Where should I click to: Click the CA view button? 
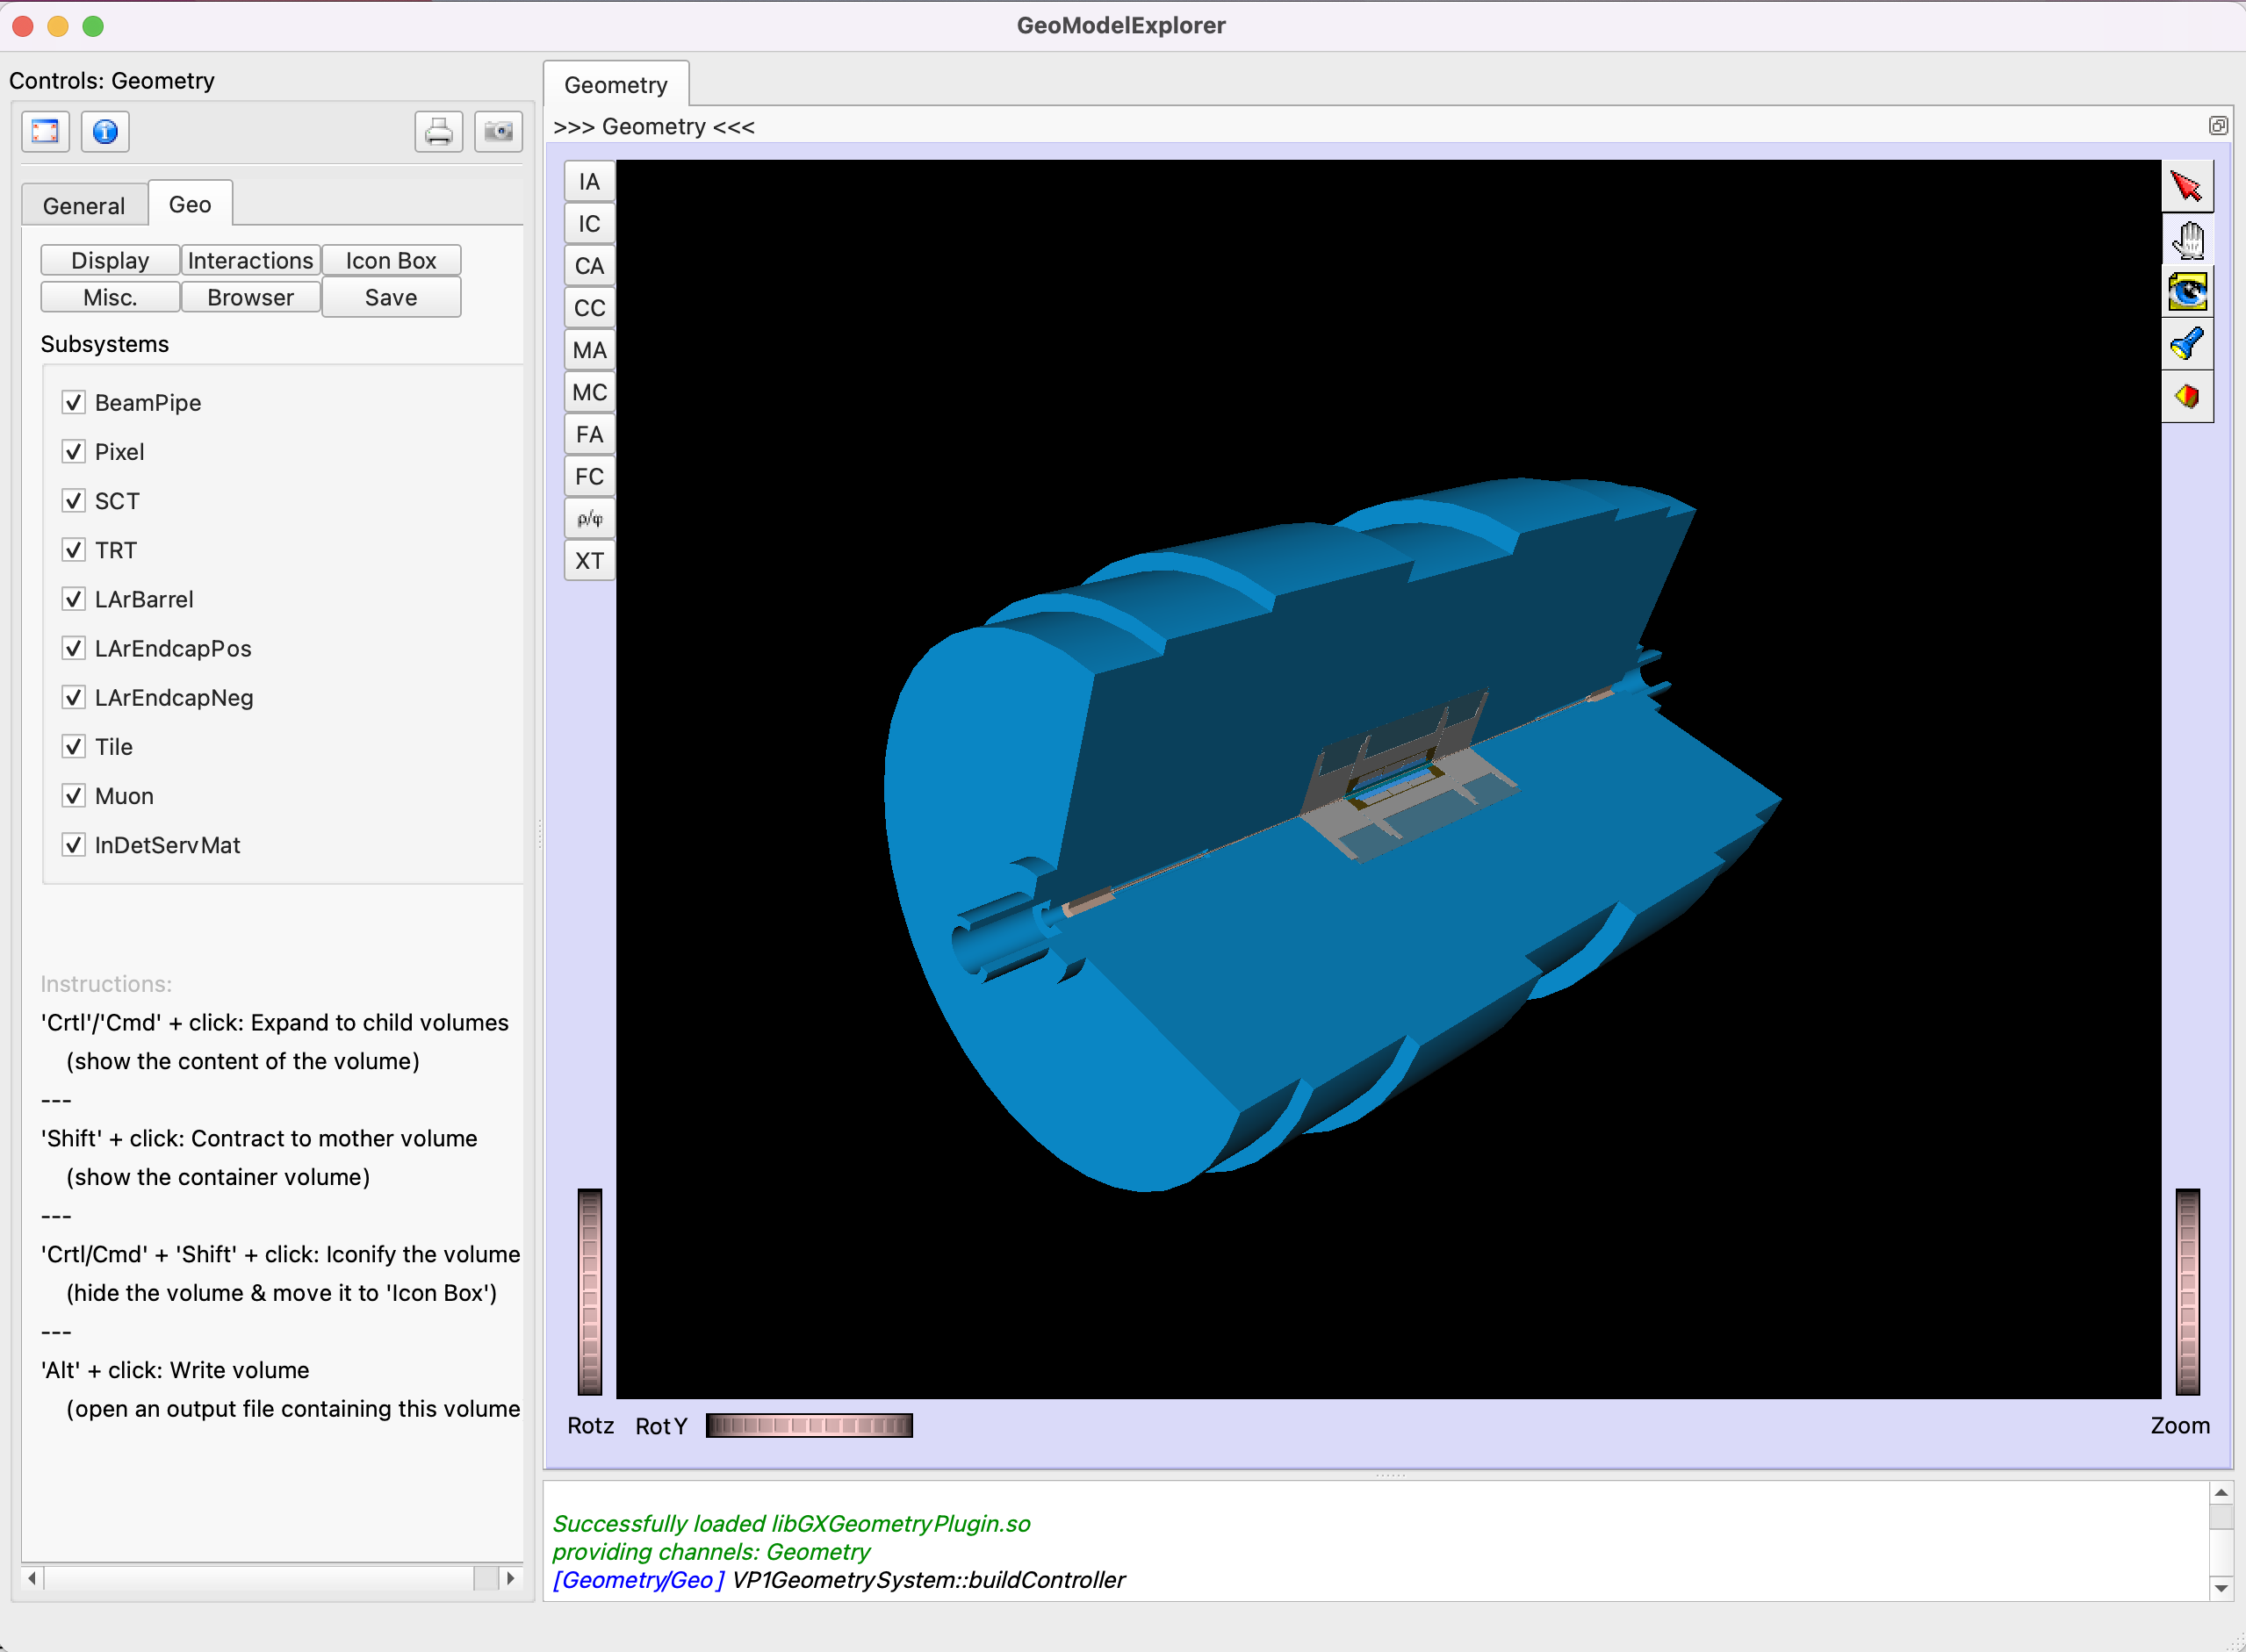(589, 266)
